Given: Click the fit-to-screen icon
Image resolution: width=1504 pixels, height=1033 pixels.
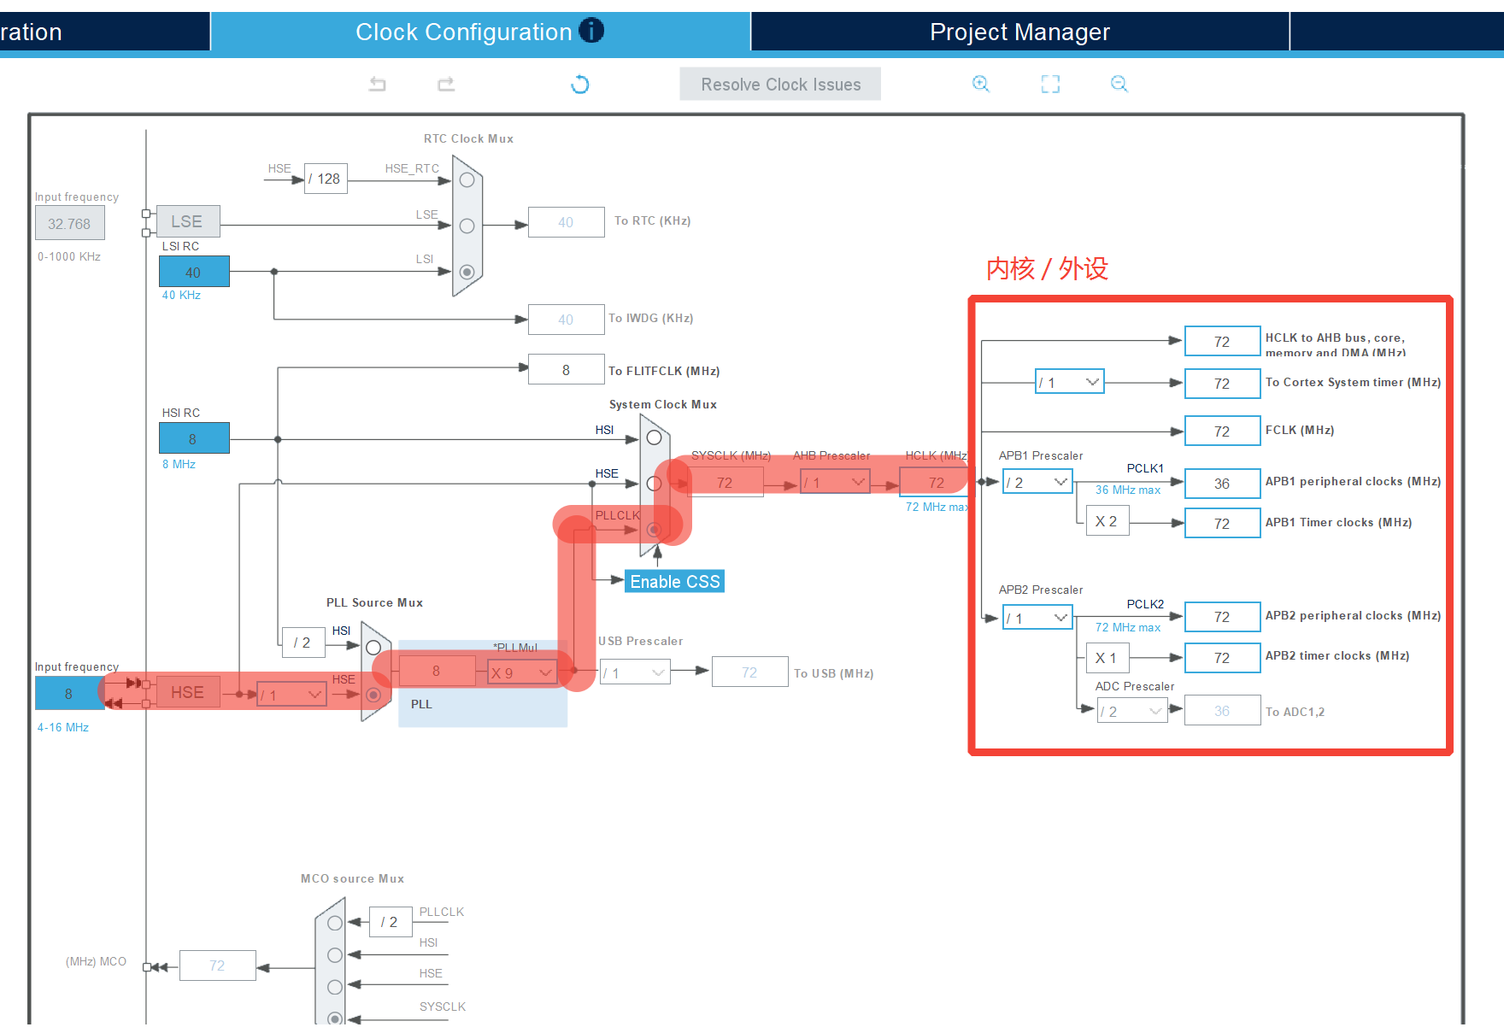Looking at the screenshot, I should click(1050, 84).
